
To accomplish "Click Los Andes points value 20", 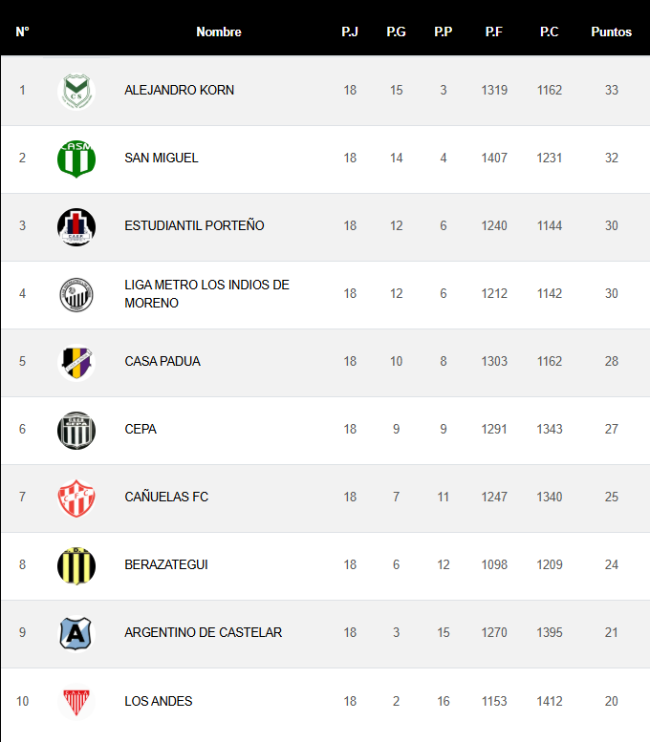I will click(x=611, y=702).
